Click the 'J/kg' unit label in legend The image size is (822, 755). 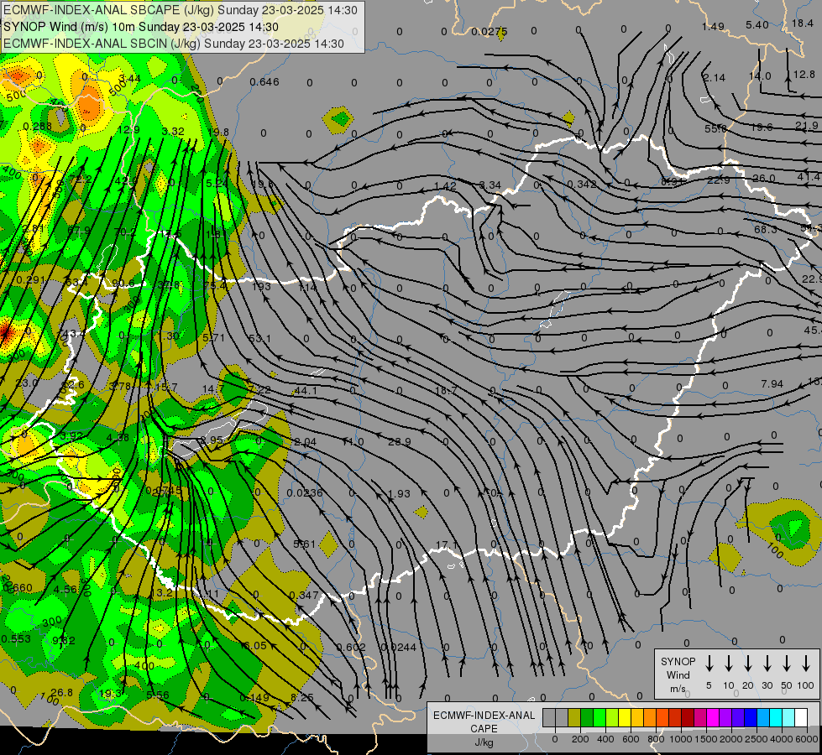coord(484,742)
